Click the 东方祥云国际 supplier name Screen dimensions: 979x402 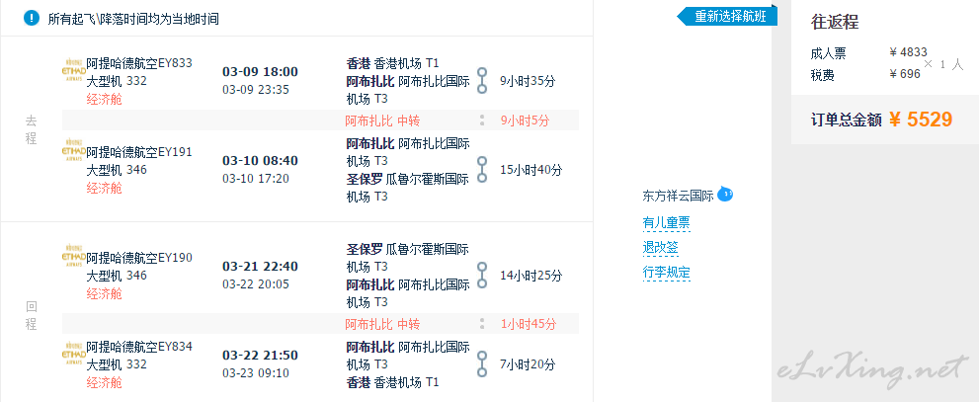pos(678,196)
